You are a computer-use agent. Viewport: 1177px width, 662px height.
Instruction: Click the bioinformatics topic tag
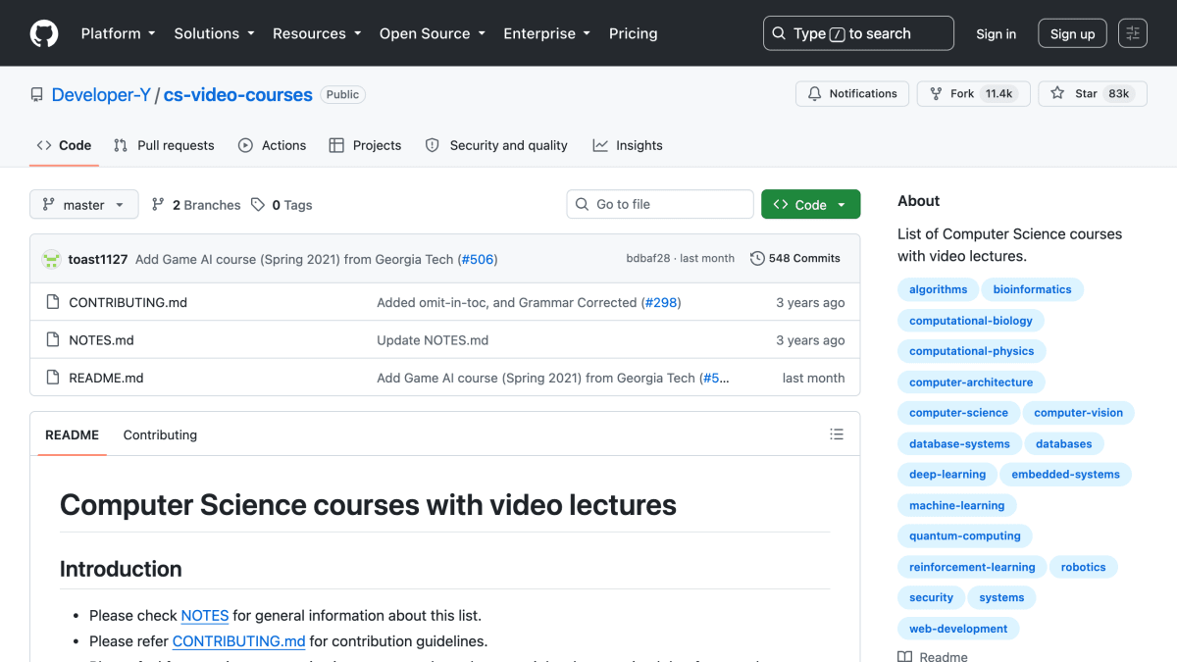pyautogui.click(x=1032, y=289)
